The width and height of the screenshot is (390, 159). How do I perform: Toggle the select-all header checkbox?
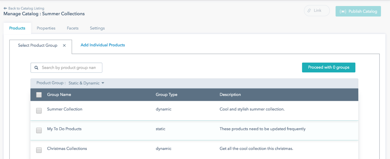click(39, 95)
